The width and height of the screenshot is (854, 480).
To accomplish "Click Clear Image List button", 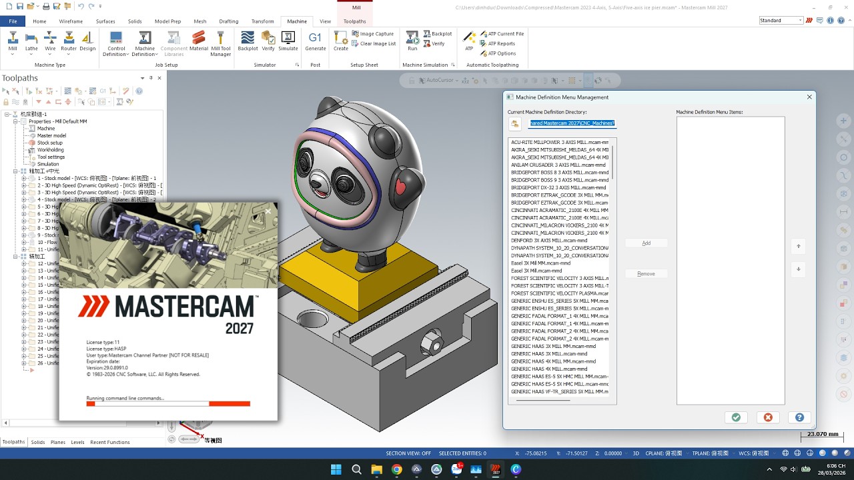I will (x=374, y=44).
